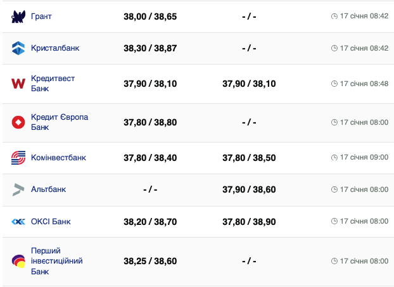394x287 pixels.
Task: Open Перший інвестиційний Банк link
Action: click(x=57, y=261)
